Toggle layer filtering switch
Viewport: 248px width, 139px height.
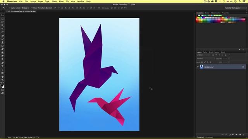click(229, 55)
